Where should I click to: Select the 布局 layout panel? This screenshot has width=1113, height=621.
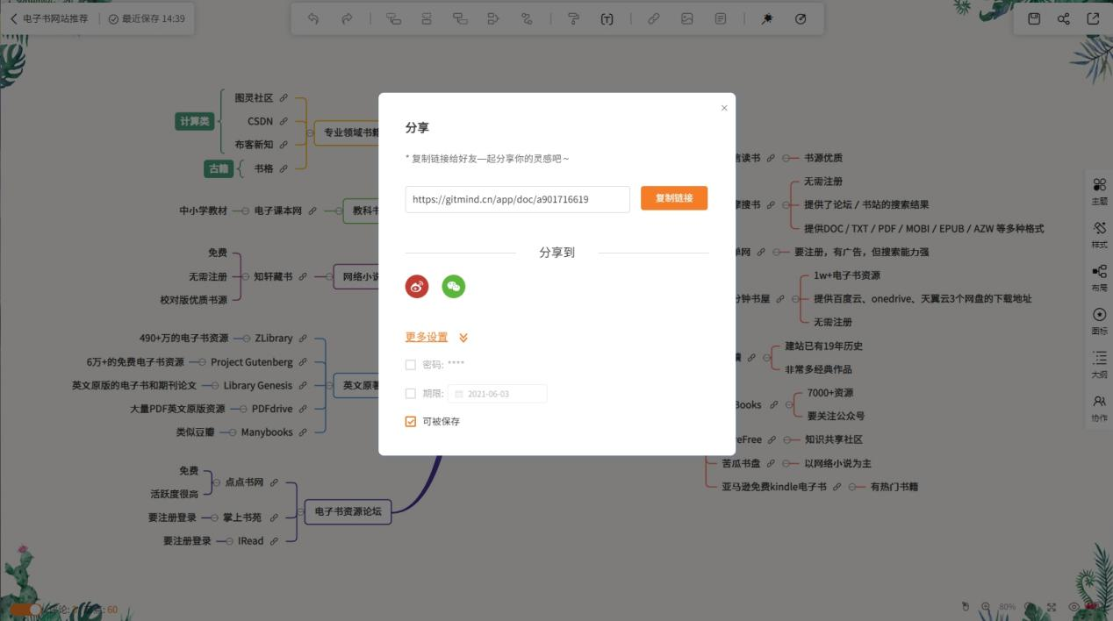click(x=1100, y=275)
